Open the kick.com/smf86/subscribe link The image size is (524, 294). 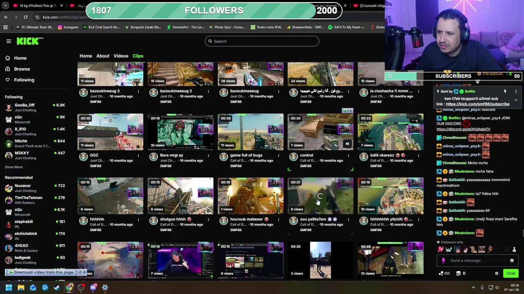(478, 104)
